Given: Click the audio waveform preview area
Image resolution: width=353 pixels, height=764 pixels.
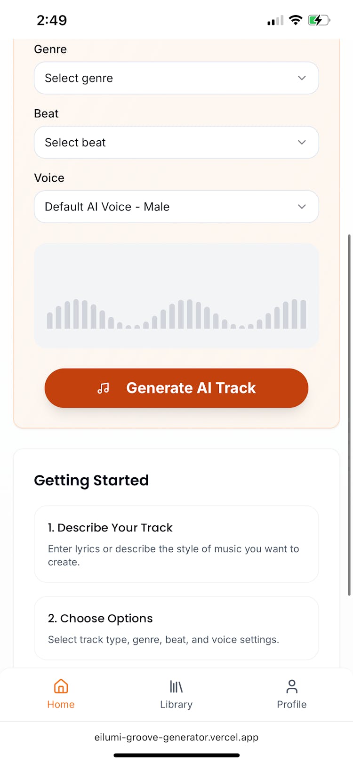Looking at the screenshot, I should point(176,296).
